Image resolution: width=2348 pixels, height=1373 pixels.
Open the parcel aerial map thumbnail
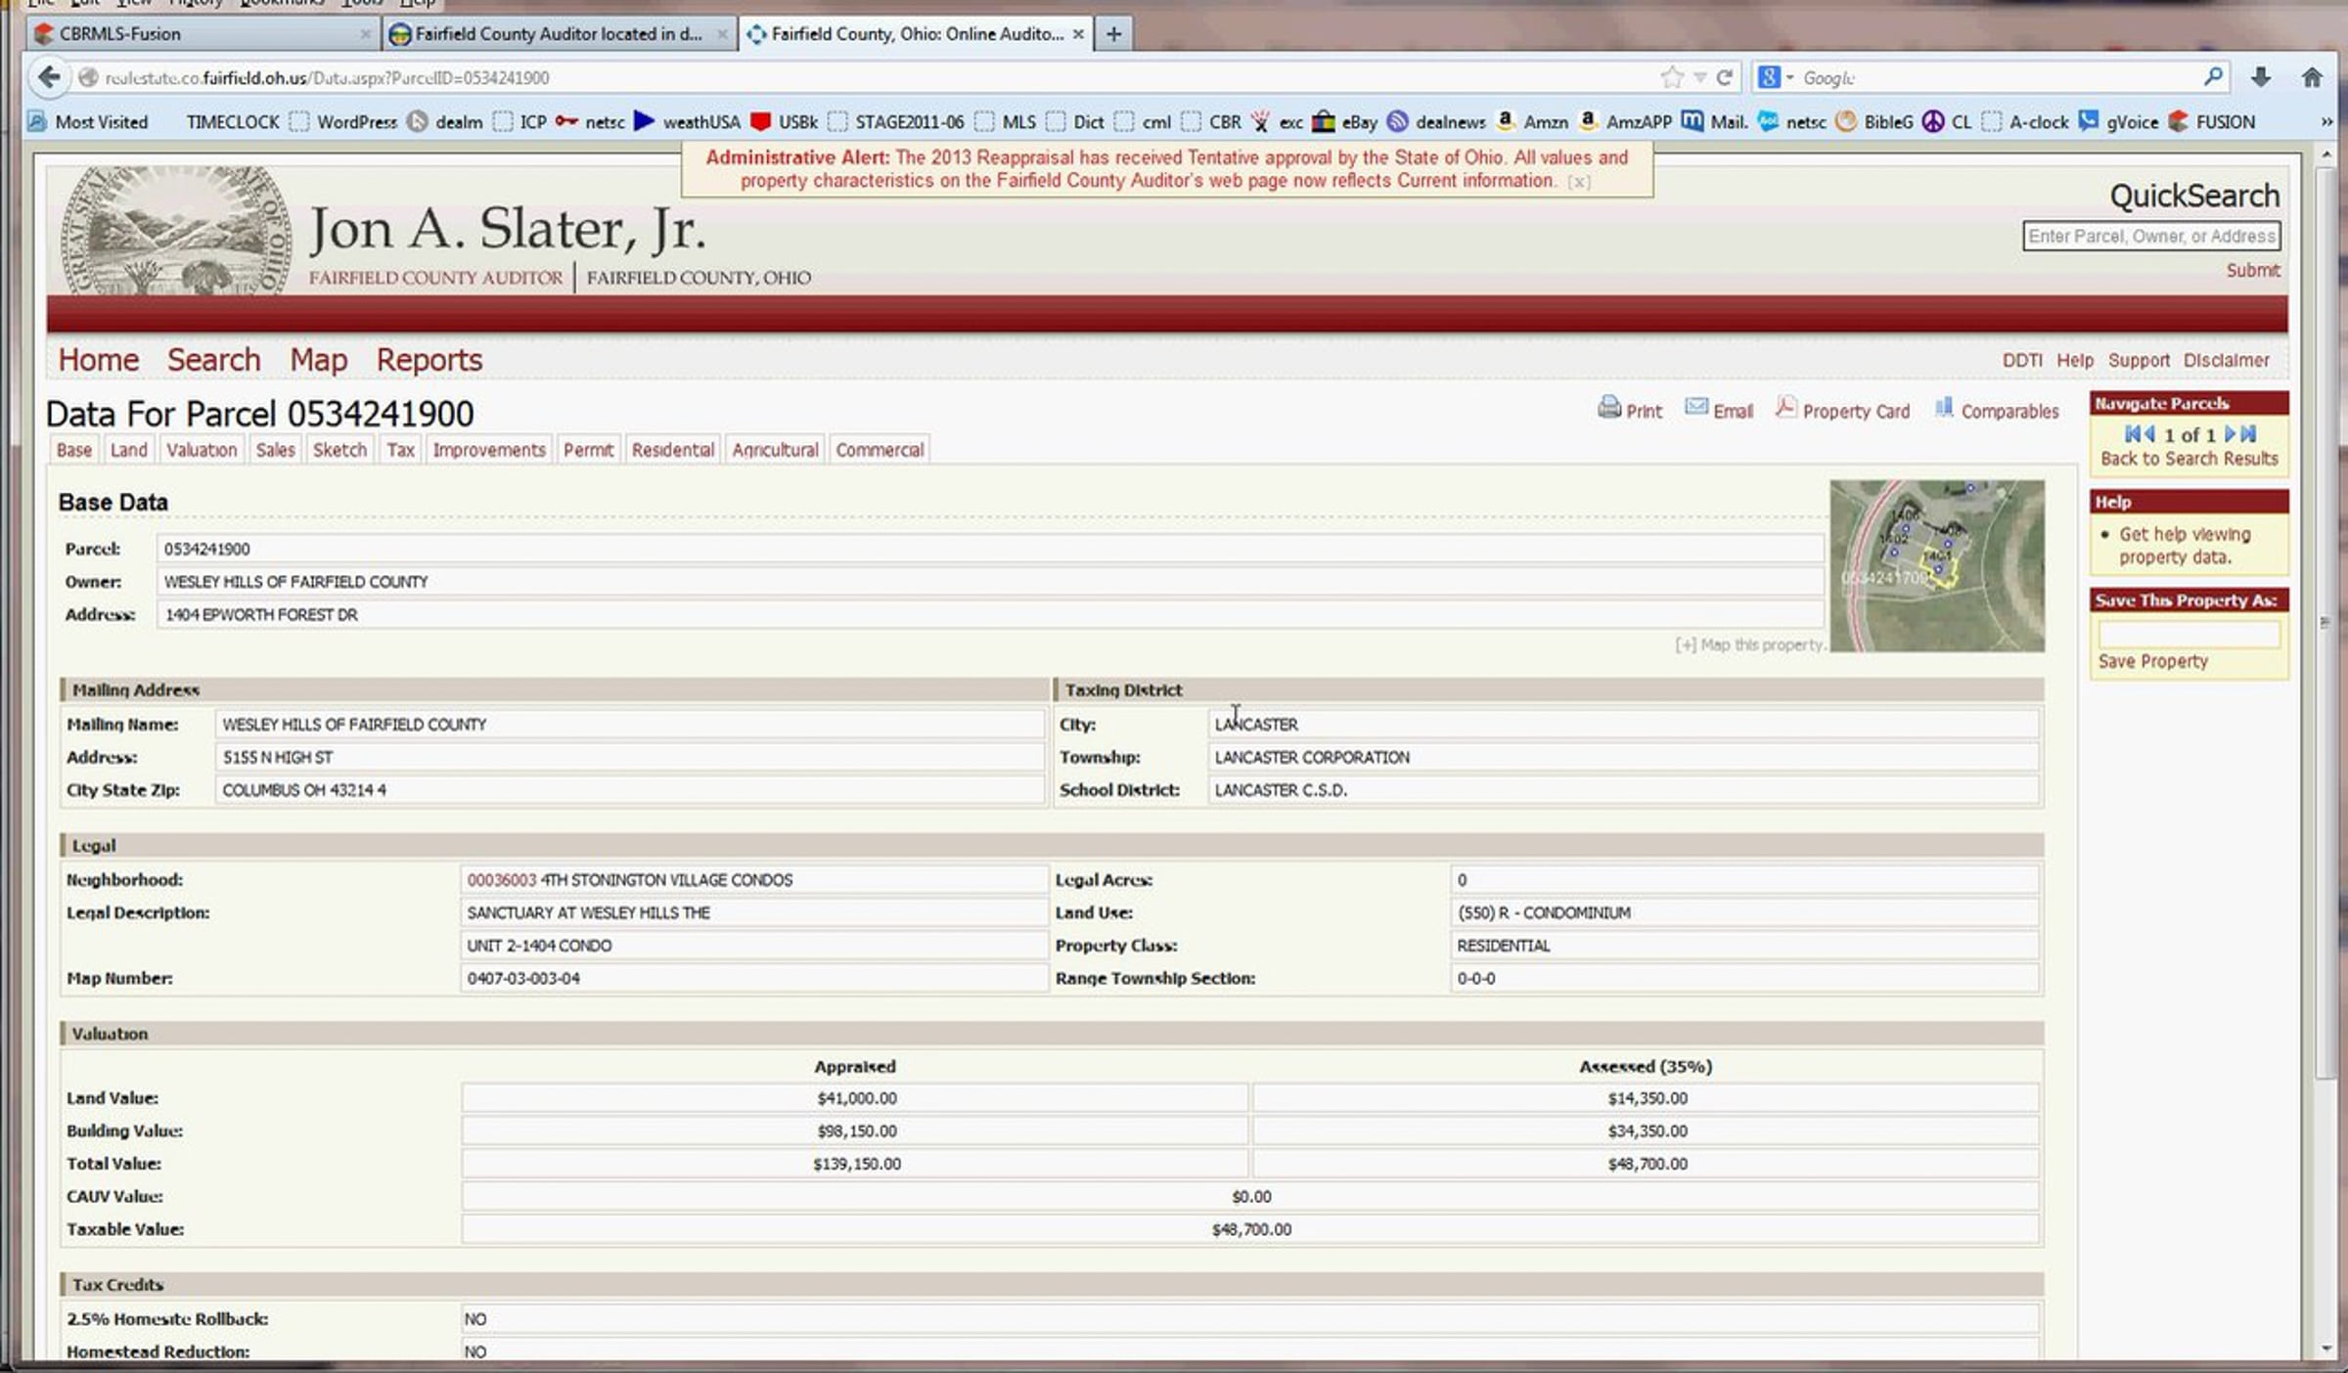(x=1937, y=565)
